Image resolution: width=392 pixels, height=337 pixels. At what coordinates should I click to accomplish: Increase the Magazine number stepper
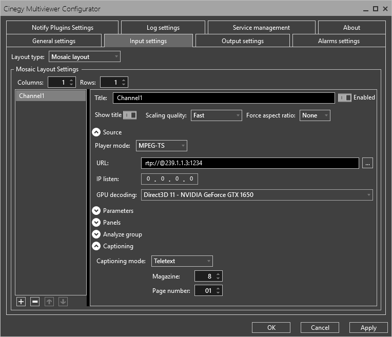pos(219,274)
